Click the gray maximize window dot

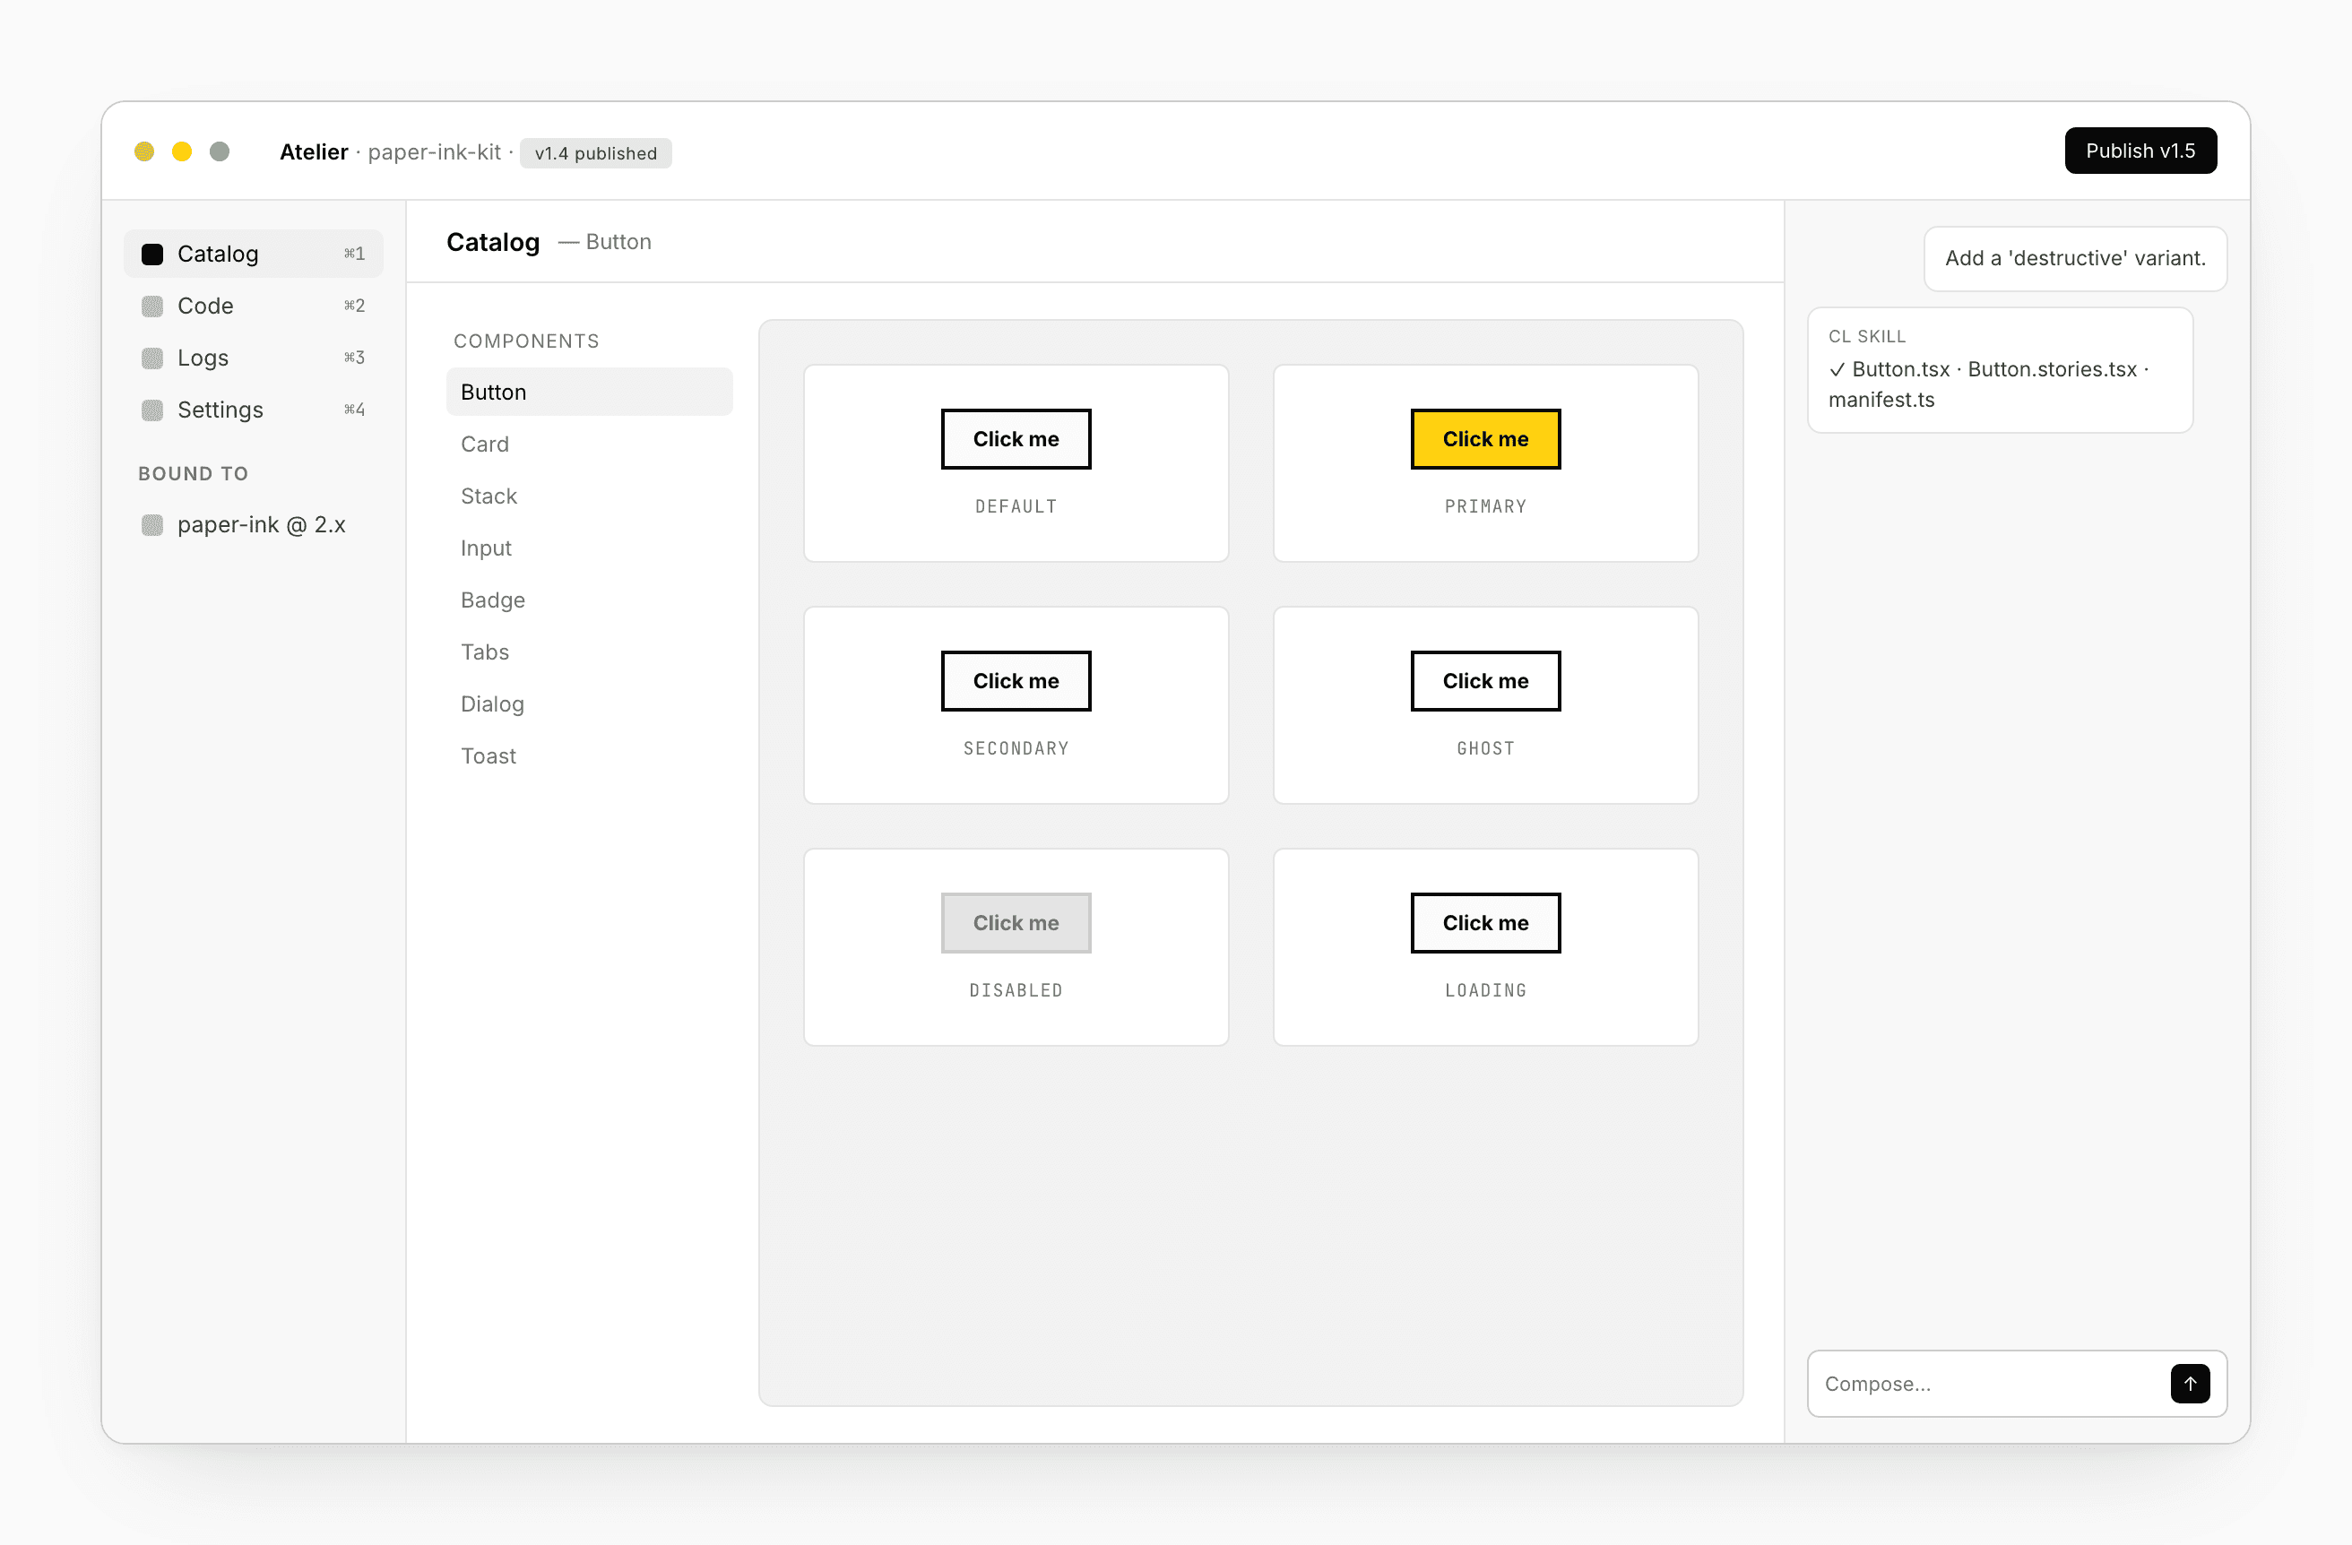coord(220,151)
